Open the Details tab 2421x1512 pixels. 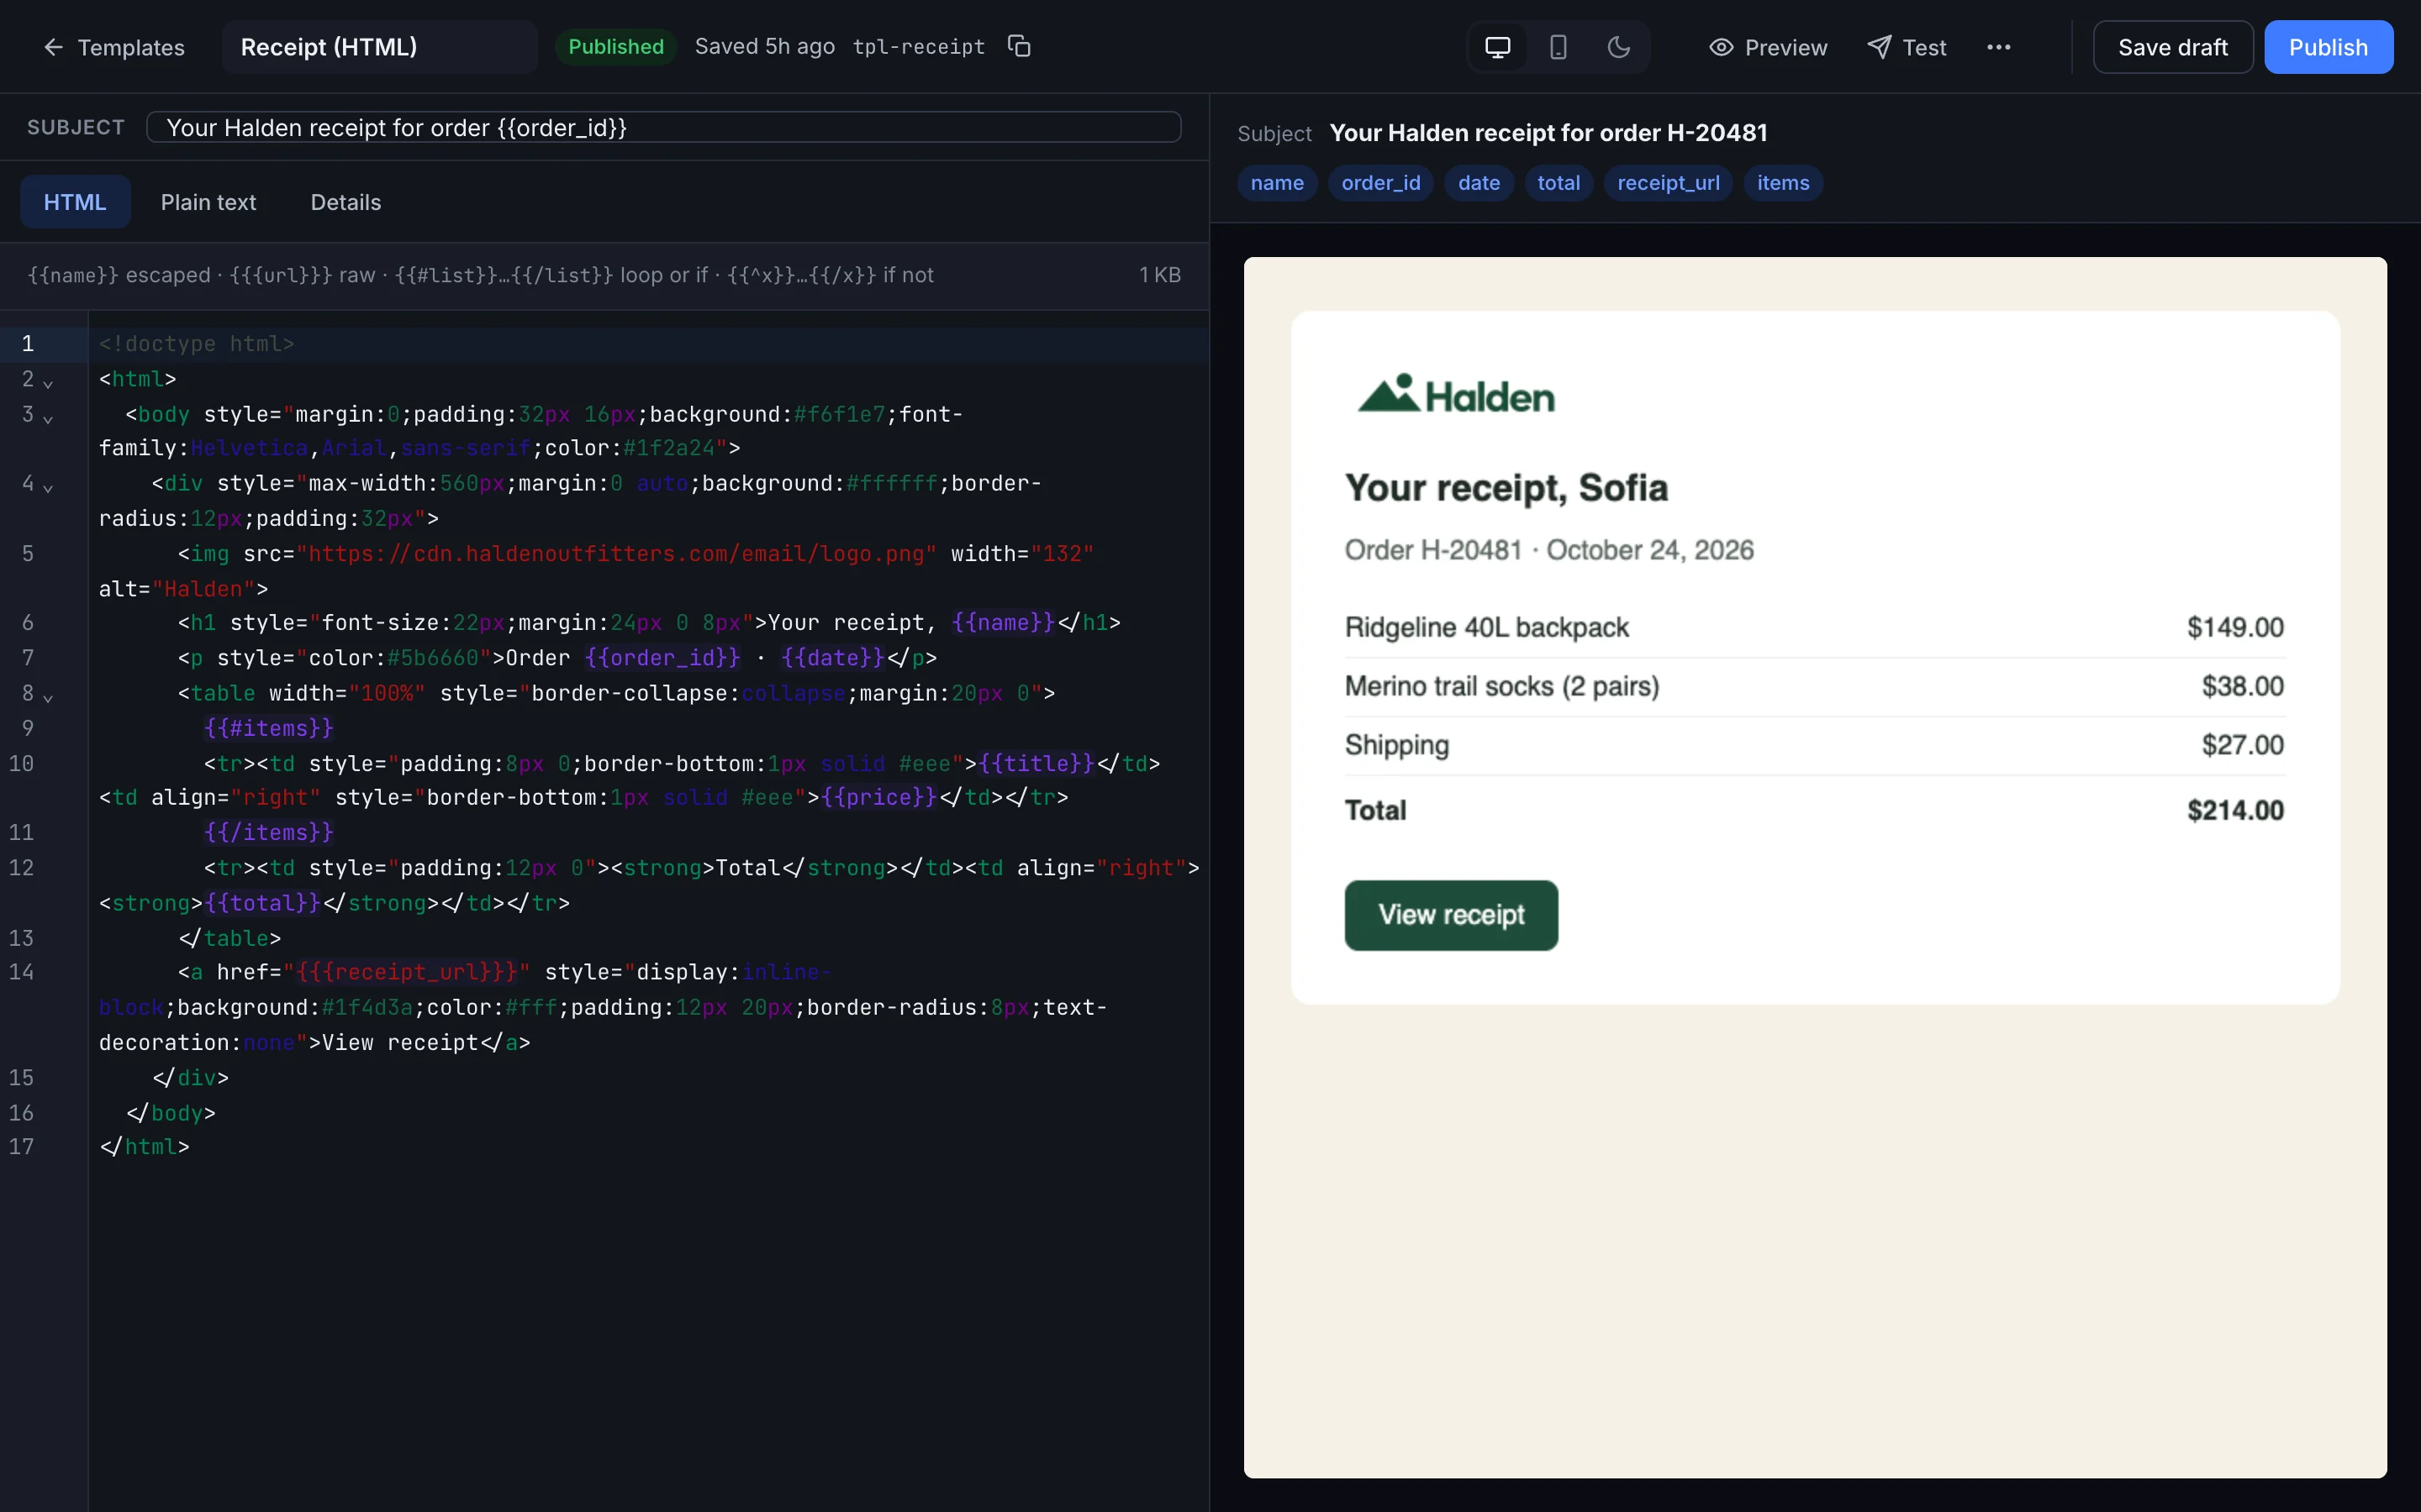point(345,202)
